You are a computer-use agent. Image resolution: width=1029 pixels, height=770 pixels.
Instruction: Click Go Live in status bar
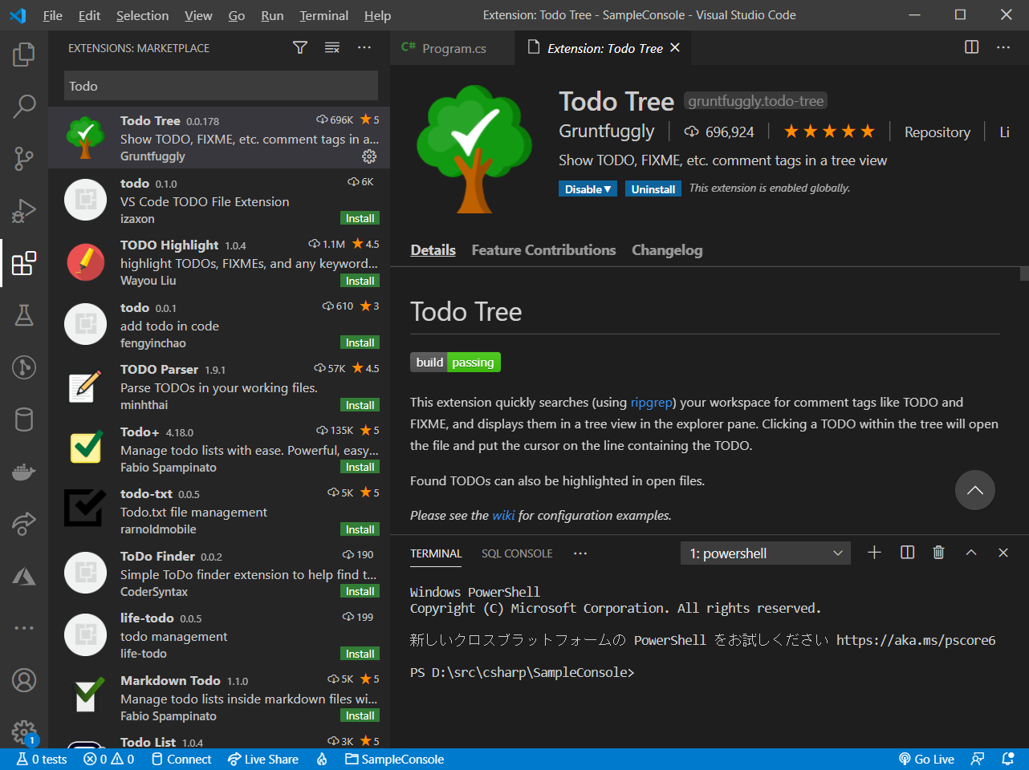tap(926, 759)
